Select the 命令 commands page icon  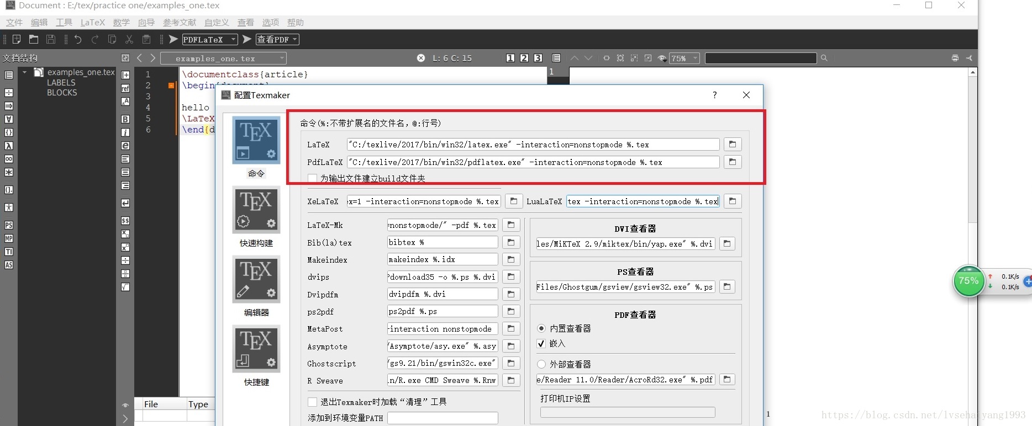(256, 140)
